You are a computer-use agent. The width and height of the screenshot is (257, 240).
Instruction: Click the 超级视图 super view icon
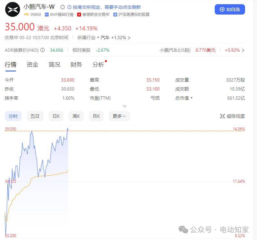222,116
